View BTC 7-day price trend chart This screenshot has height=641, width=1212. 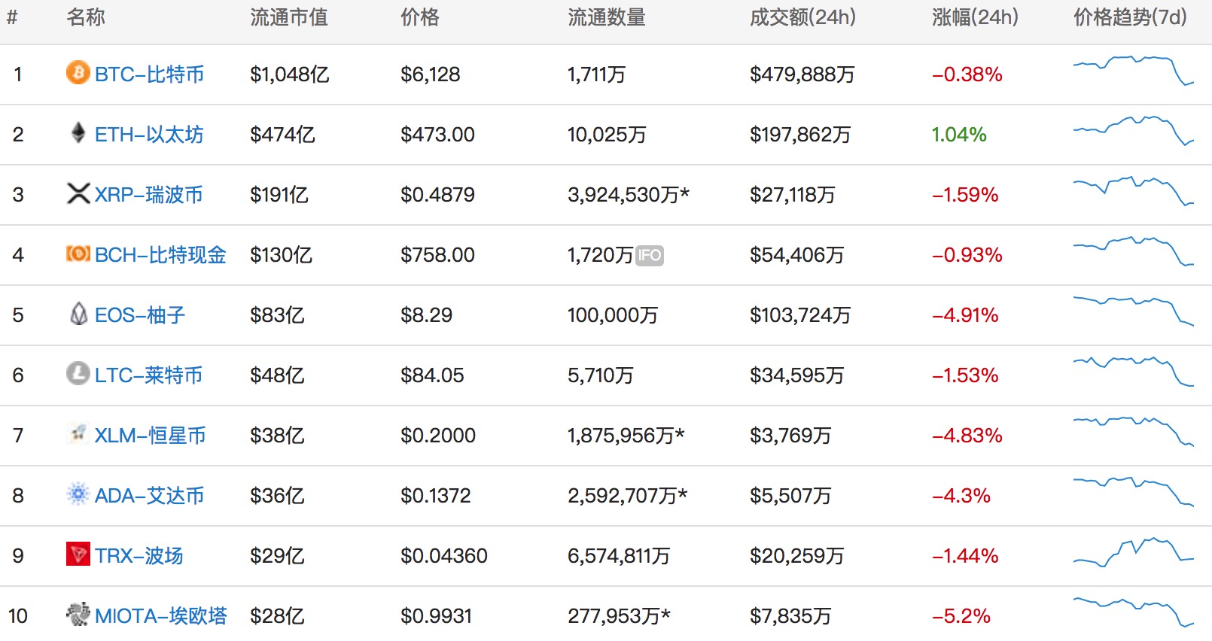click(1134, 71)
